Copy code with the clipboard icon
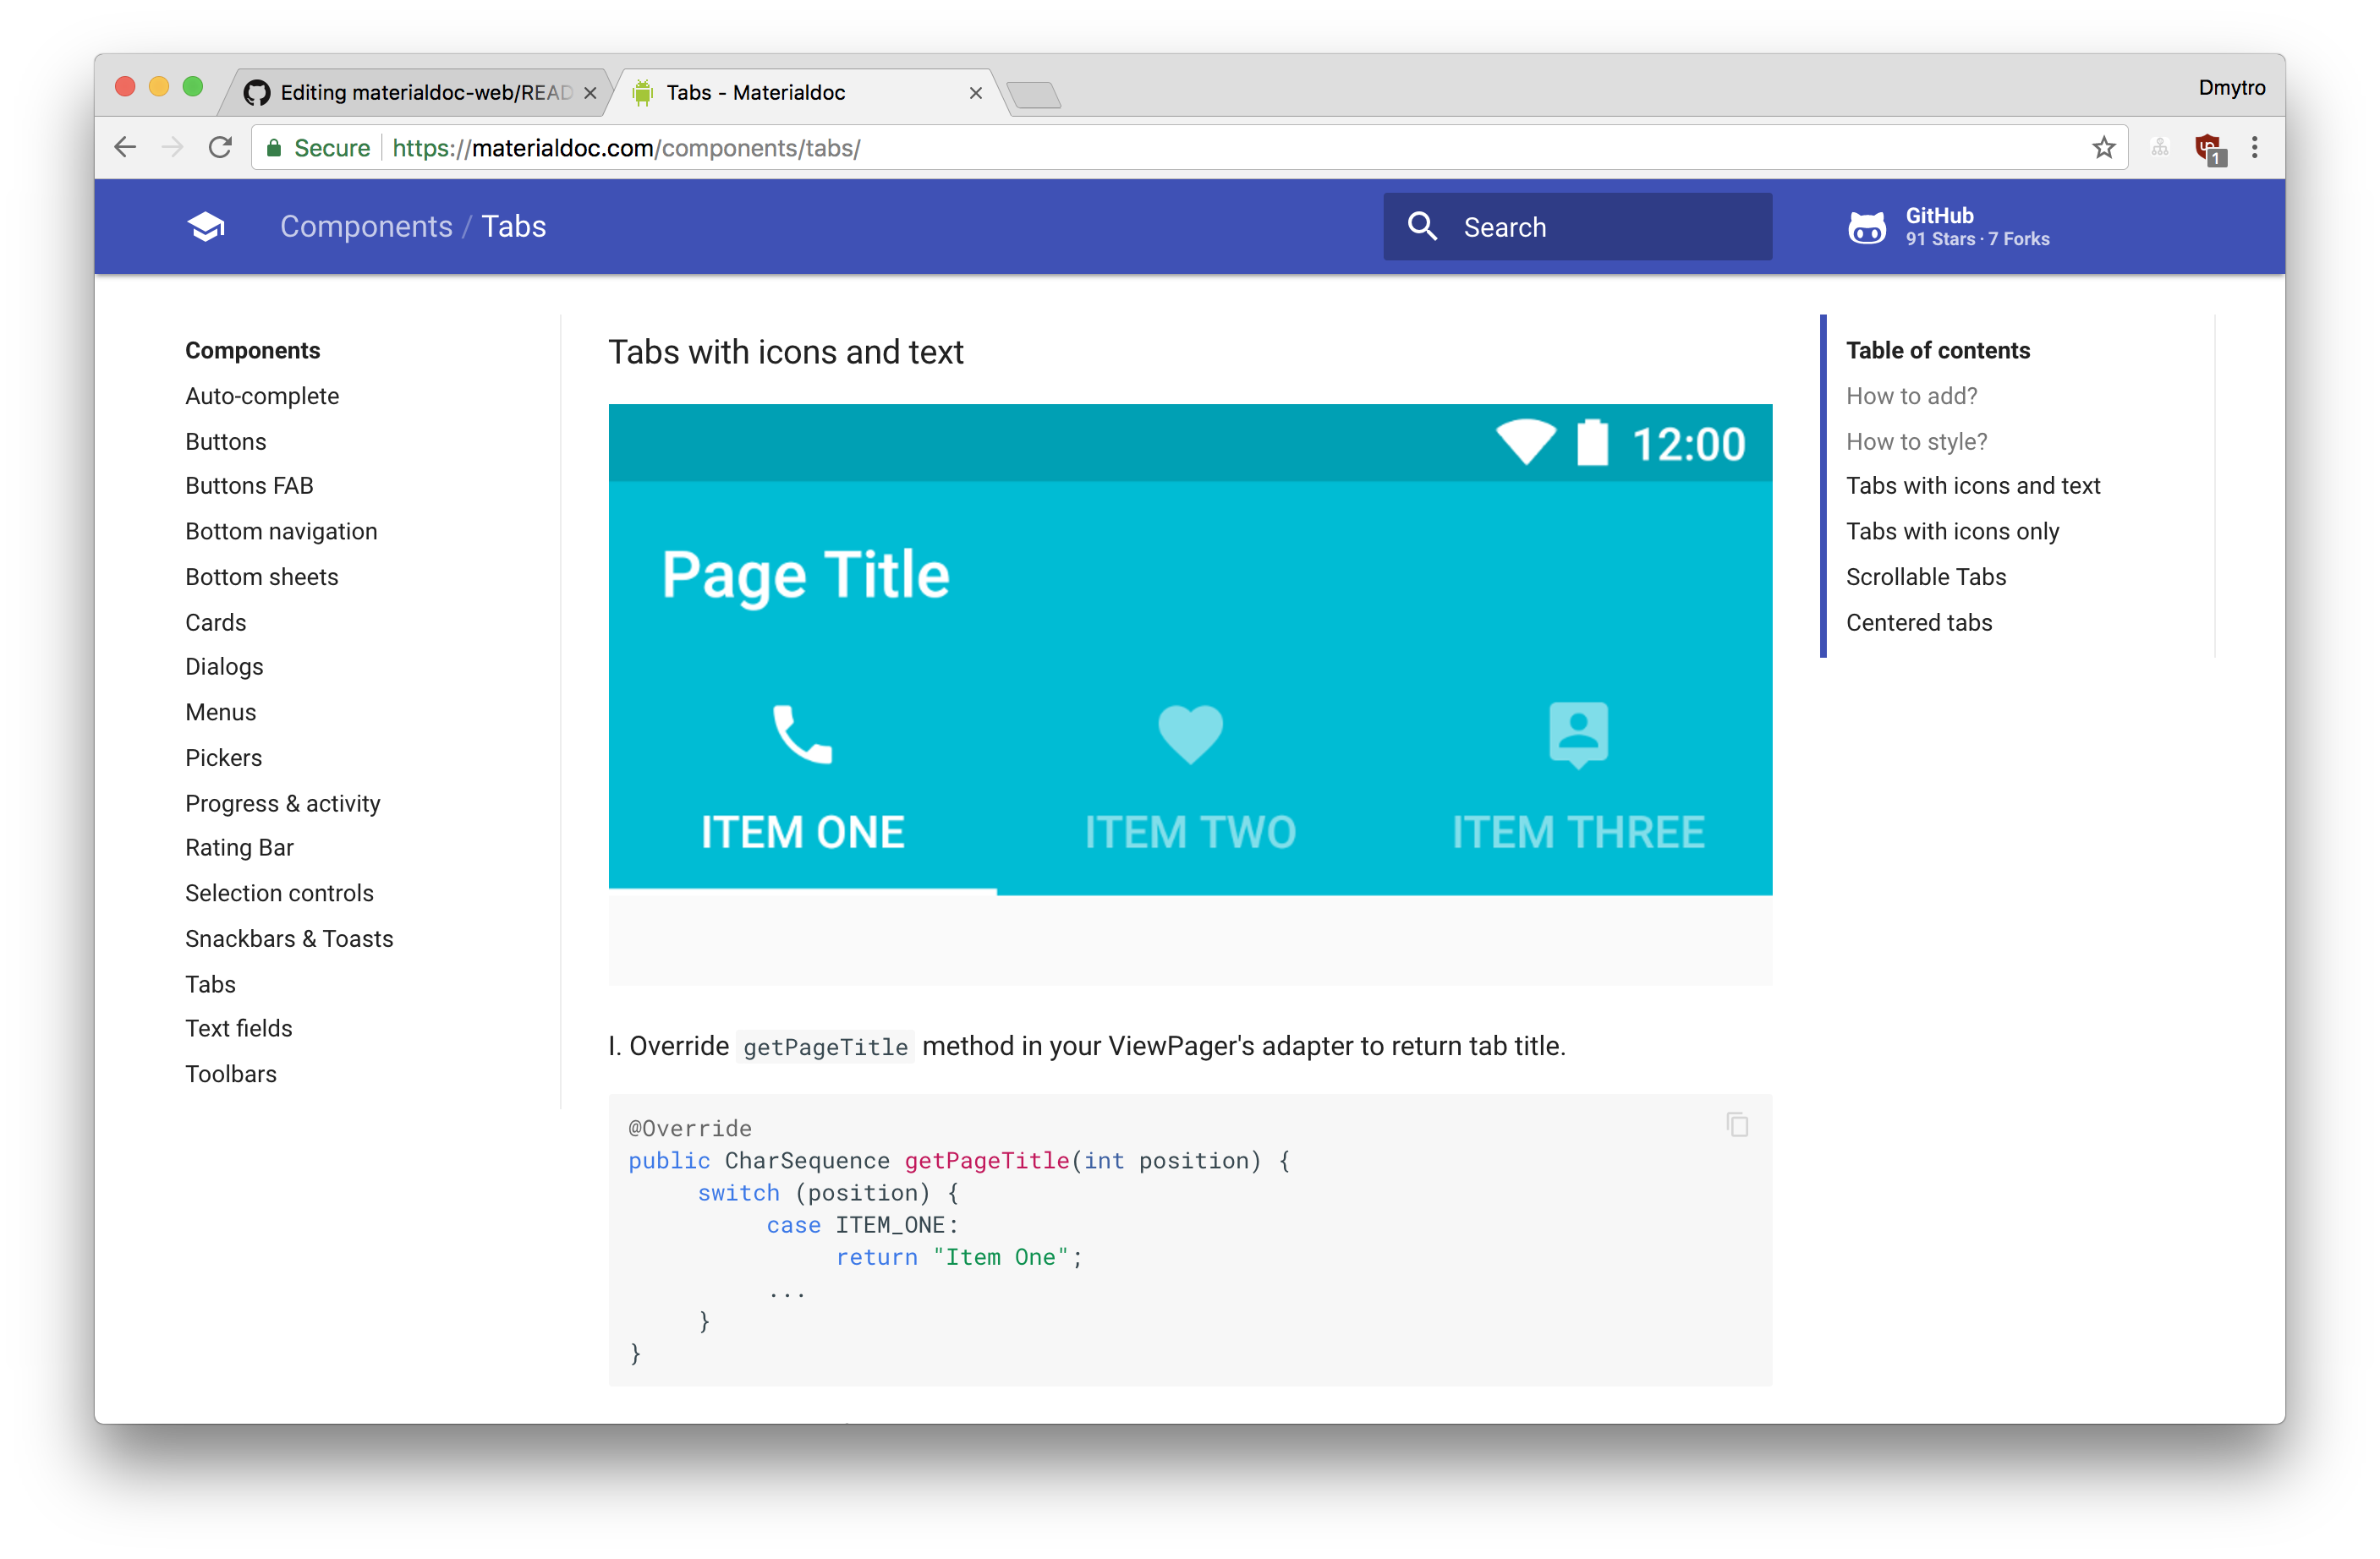The width and height of the screenshot is (2380, 1559). [x=1737, y=1124]
